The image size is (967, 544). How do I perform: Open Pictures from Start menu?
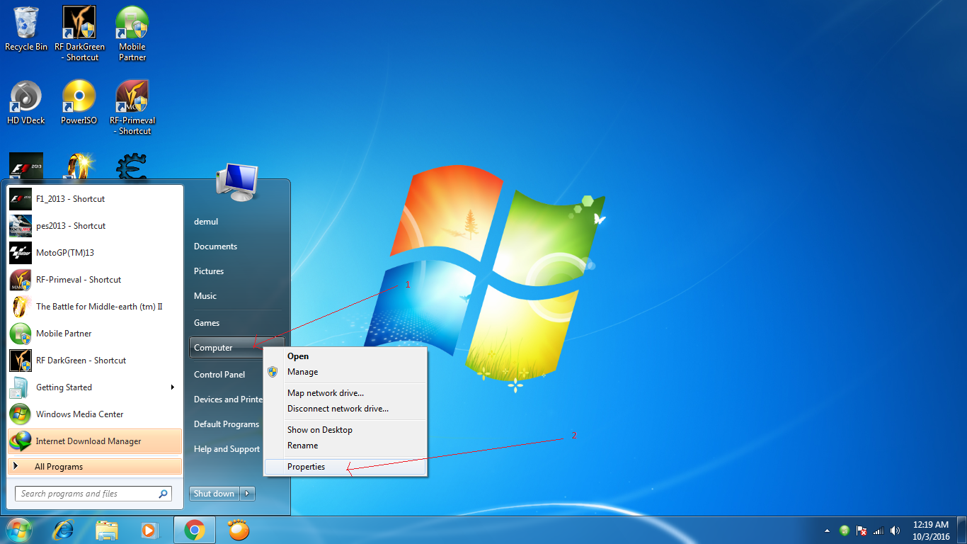tap(209, 271)
